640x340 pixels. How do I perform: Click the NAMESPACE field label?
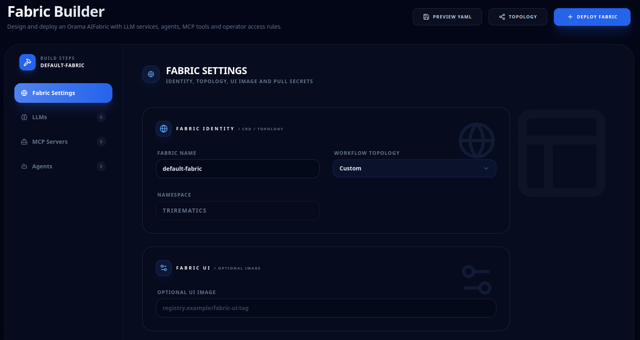(x=174, y=195)
